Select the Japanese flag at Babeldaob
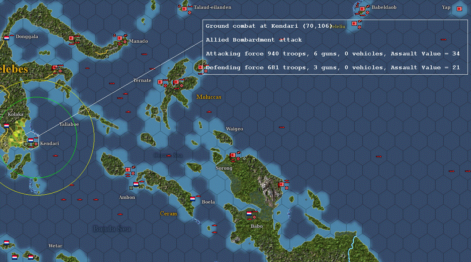The width and height of the screenshot is (471, 262). click(x=362, y=8)
